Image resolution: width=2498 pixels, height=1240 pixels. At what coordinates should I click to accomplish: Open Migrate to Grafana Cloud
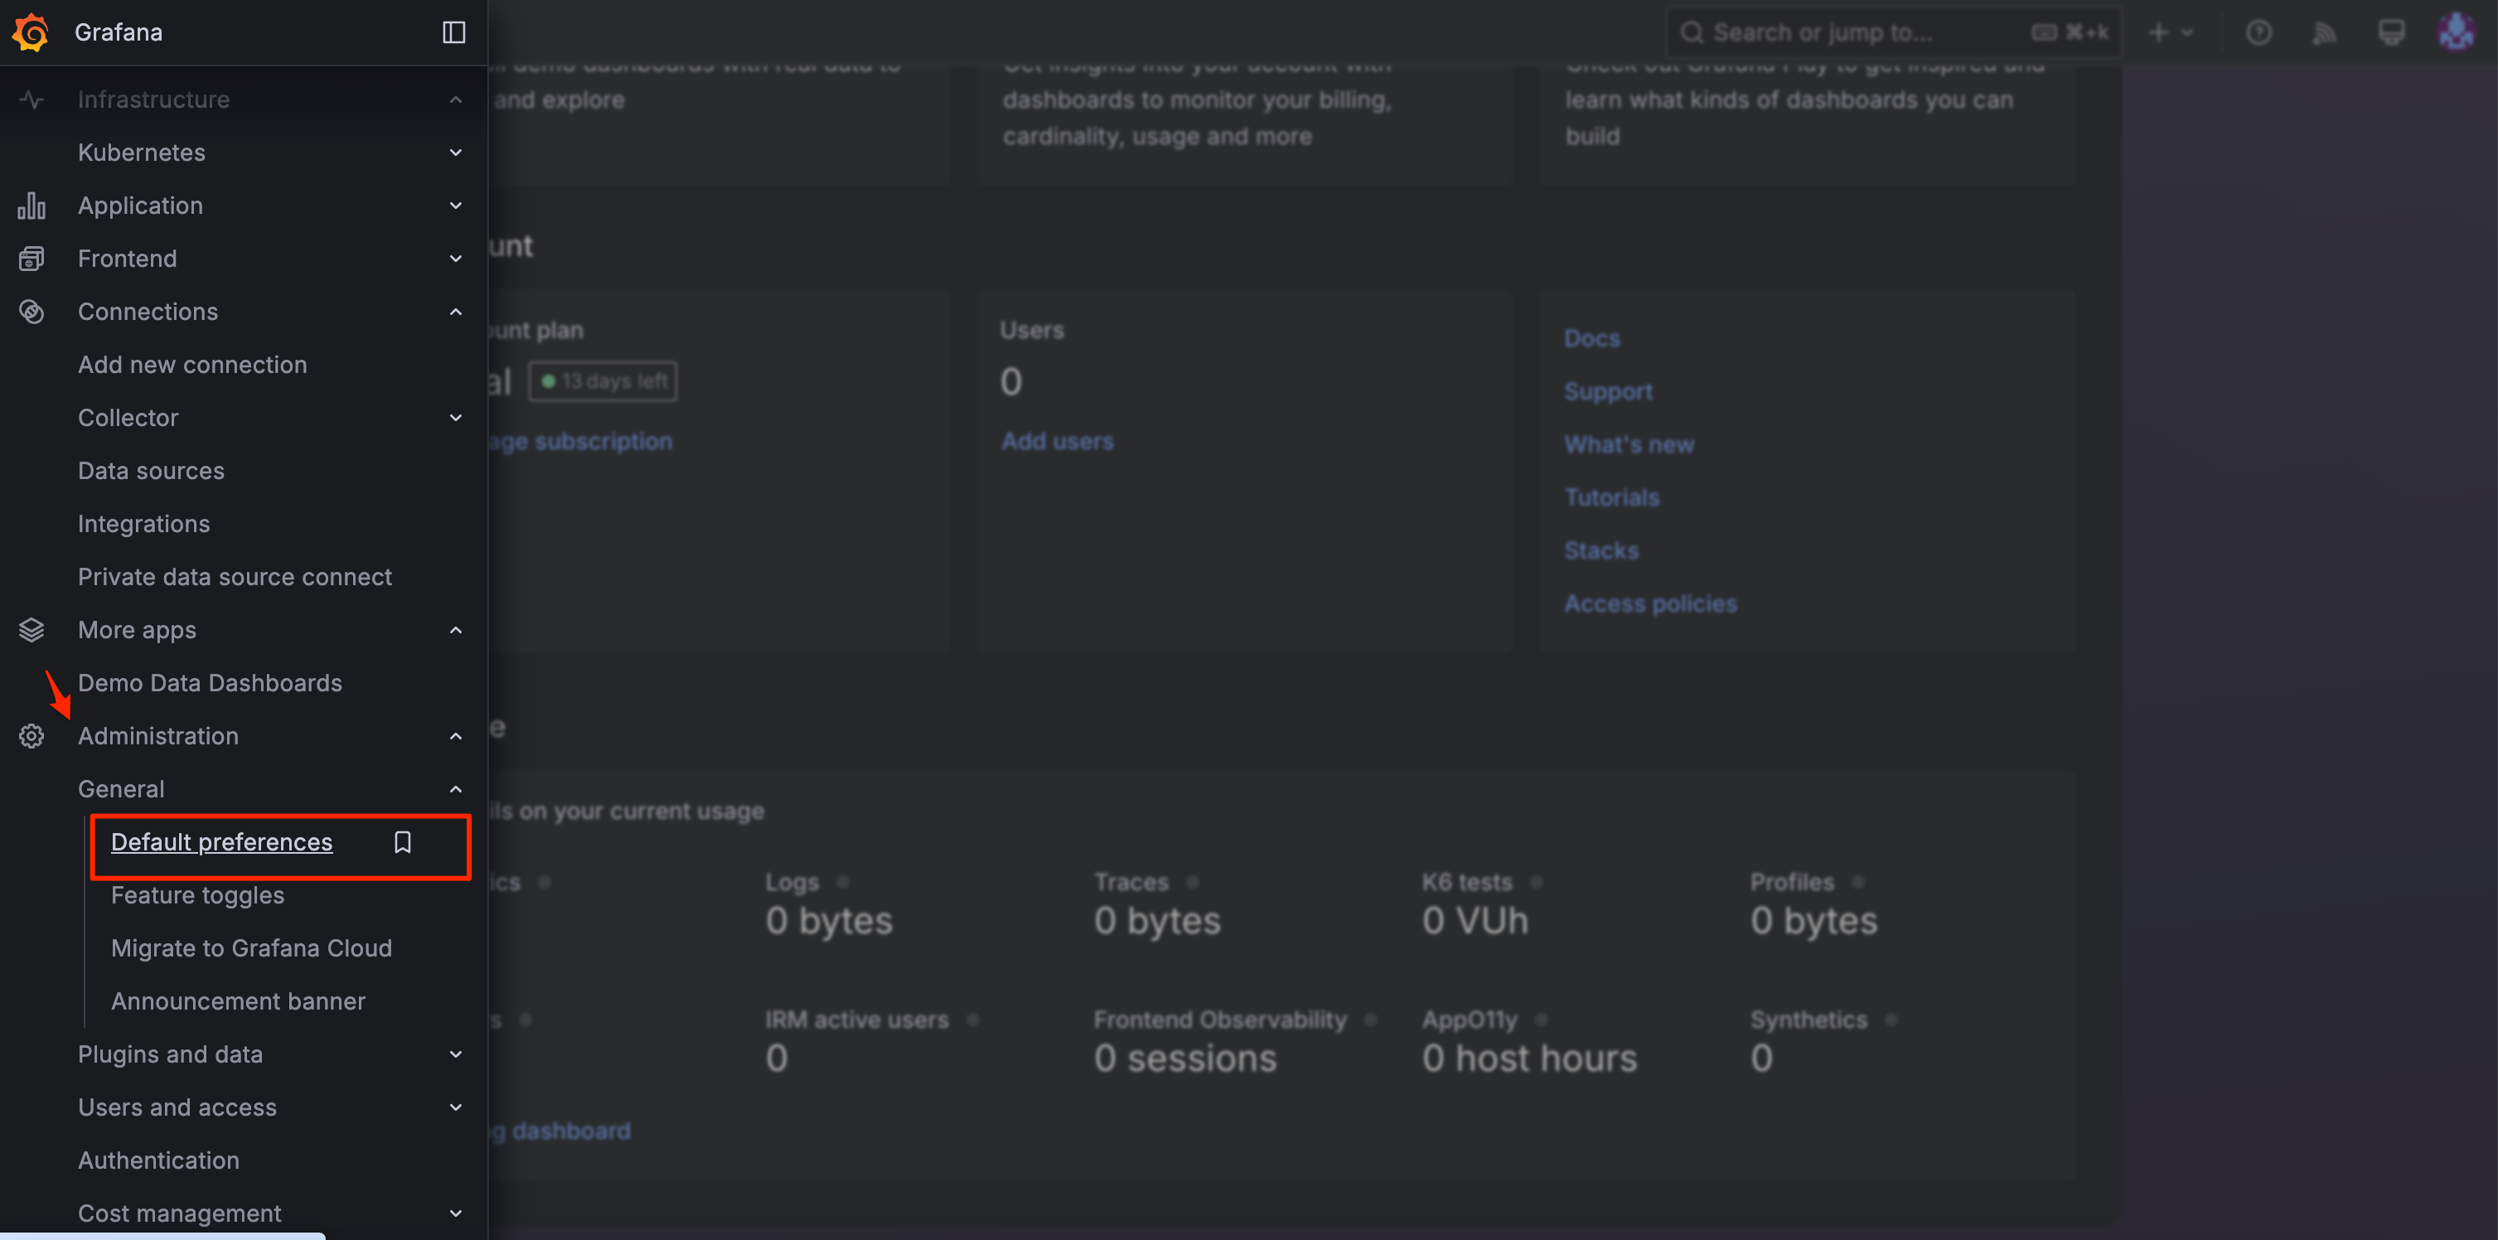coord(251,948)
